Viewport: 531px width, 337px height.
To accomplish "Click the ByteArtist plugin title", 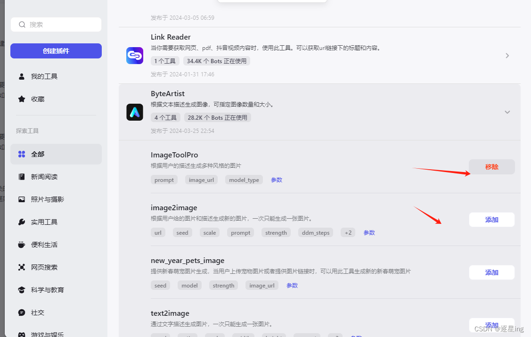I will click(x=168, y=93).
